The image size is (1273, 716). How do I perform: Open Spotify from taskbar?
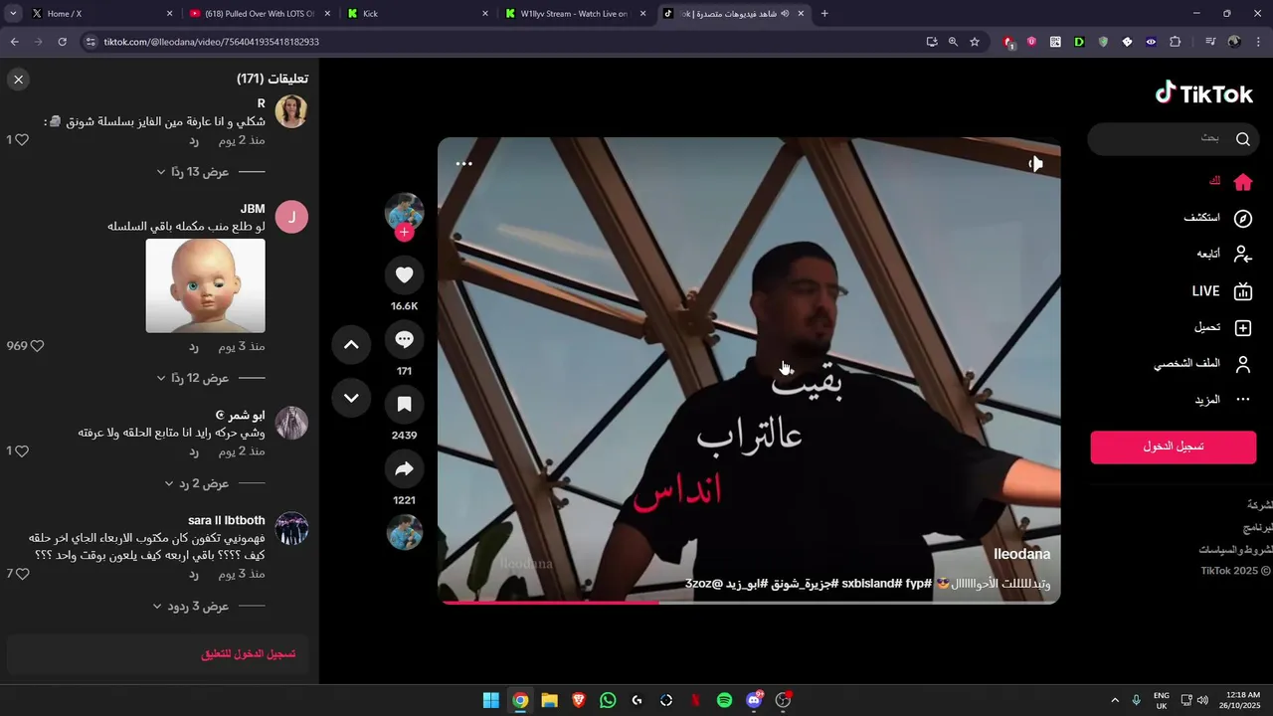pyautogui.click(x=725, y=700)
